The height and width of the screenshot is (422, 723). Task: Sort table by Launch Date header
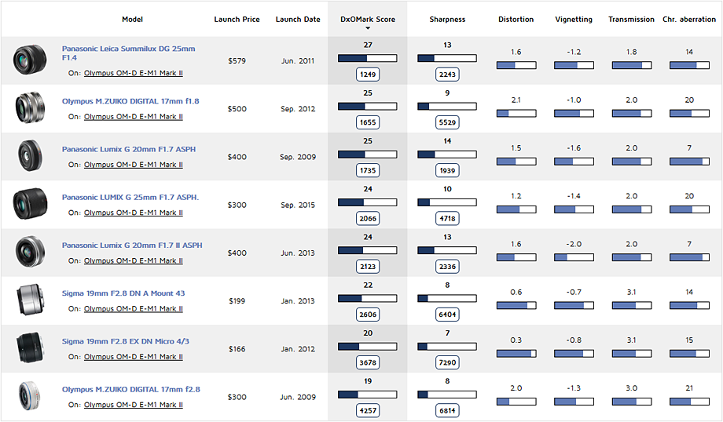(298, 20)
